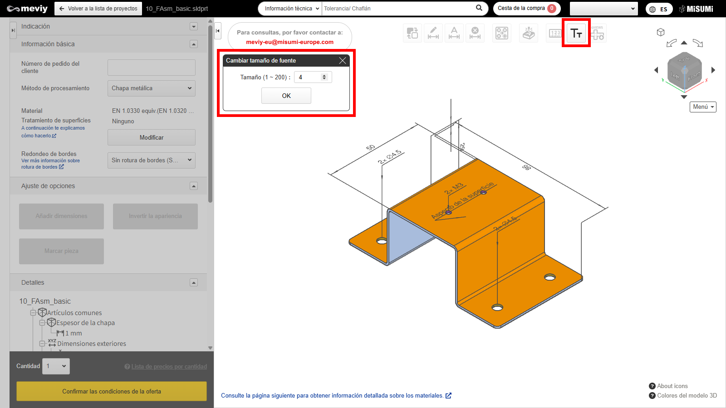The height and width of the screenshot is (408, 726).
Task: Click the isometric home view cube icon
Action: click(x=661, y=32)
